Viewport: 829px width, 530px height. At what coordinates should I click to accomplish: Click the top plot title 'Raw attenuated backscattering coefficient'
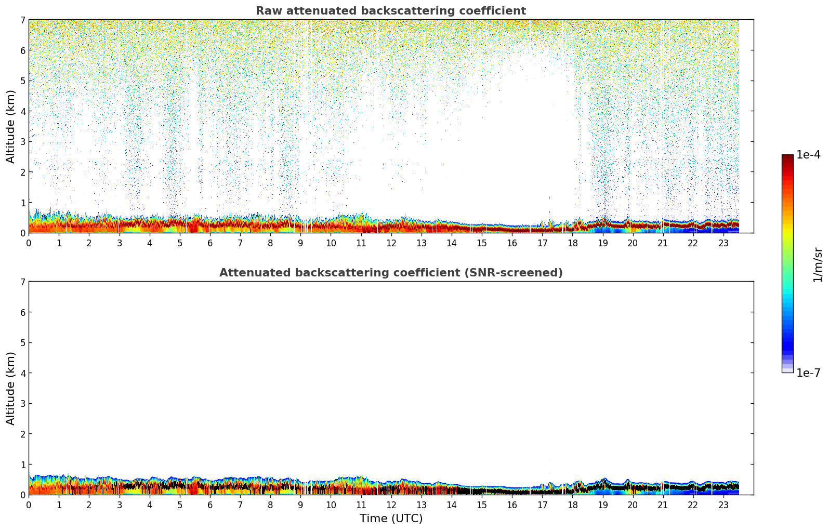click(391, 11)
